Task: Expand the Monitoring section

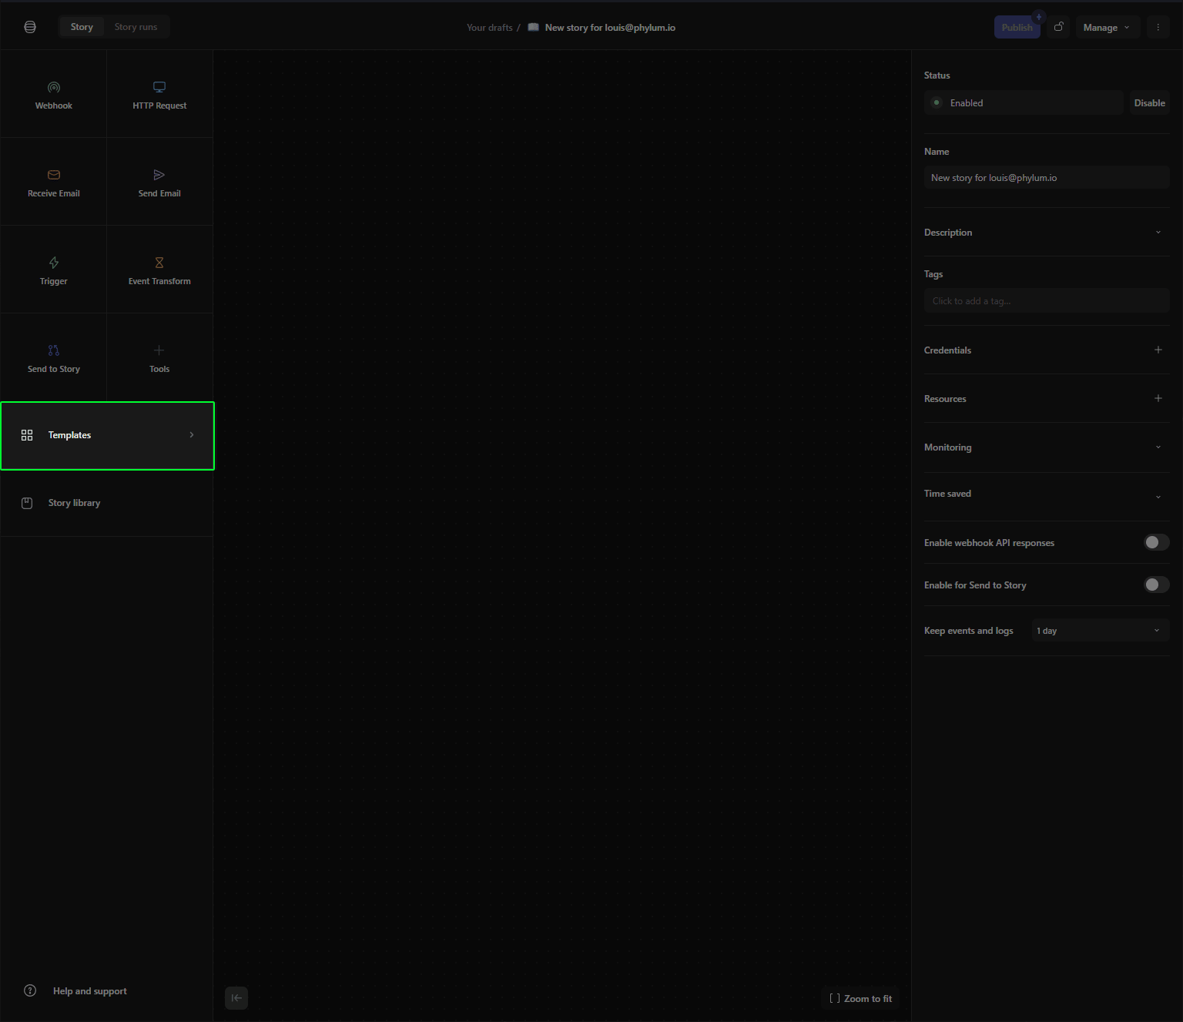Action: pos(1158,447)
